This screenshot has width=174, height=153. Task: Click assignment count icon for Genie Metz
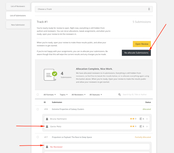coord(141,126)
